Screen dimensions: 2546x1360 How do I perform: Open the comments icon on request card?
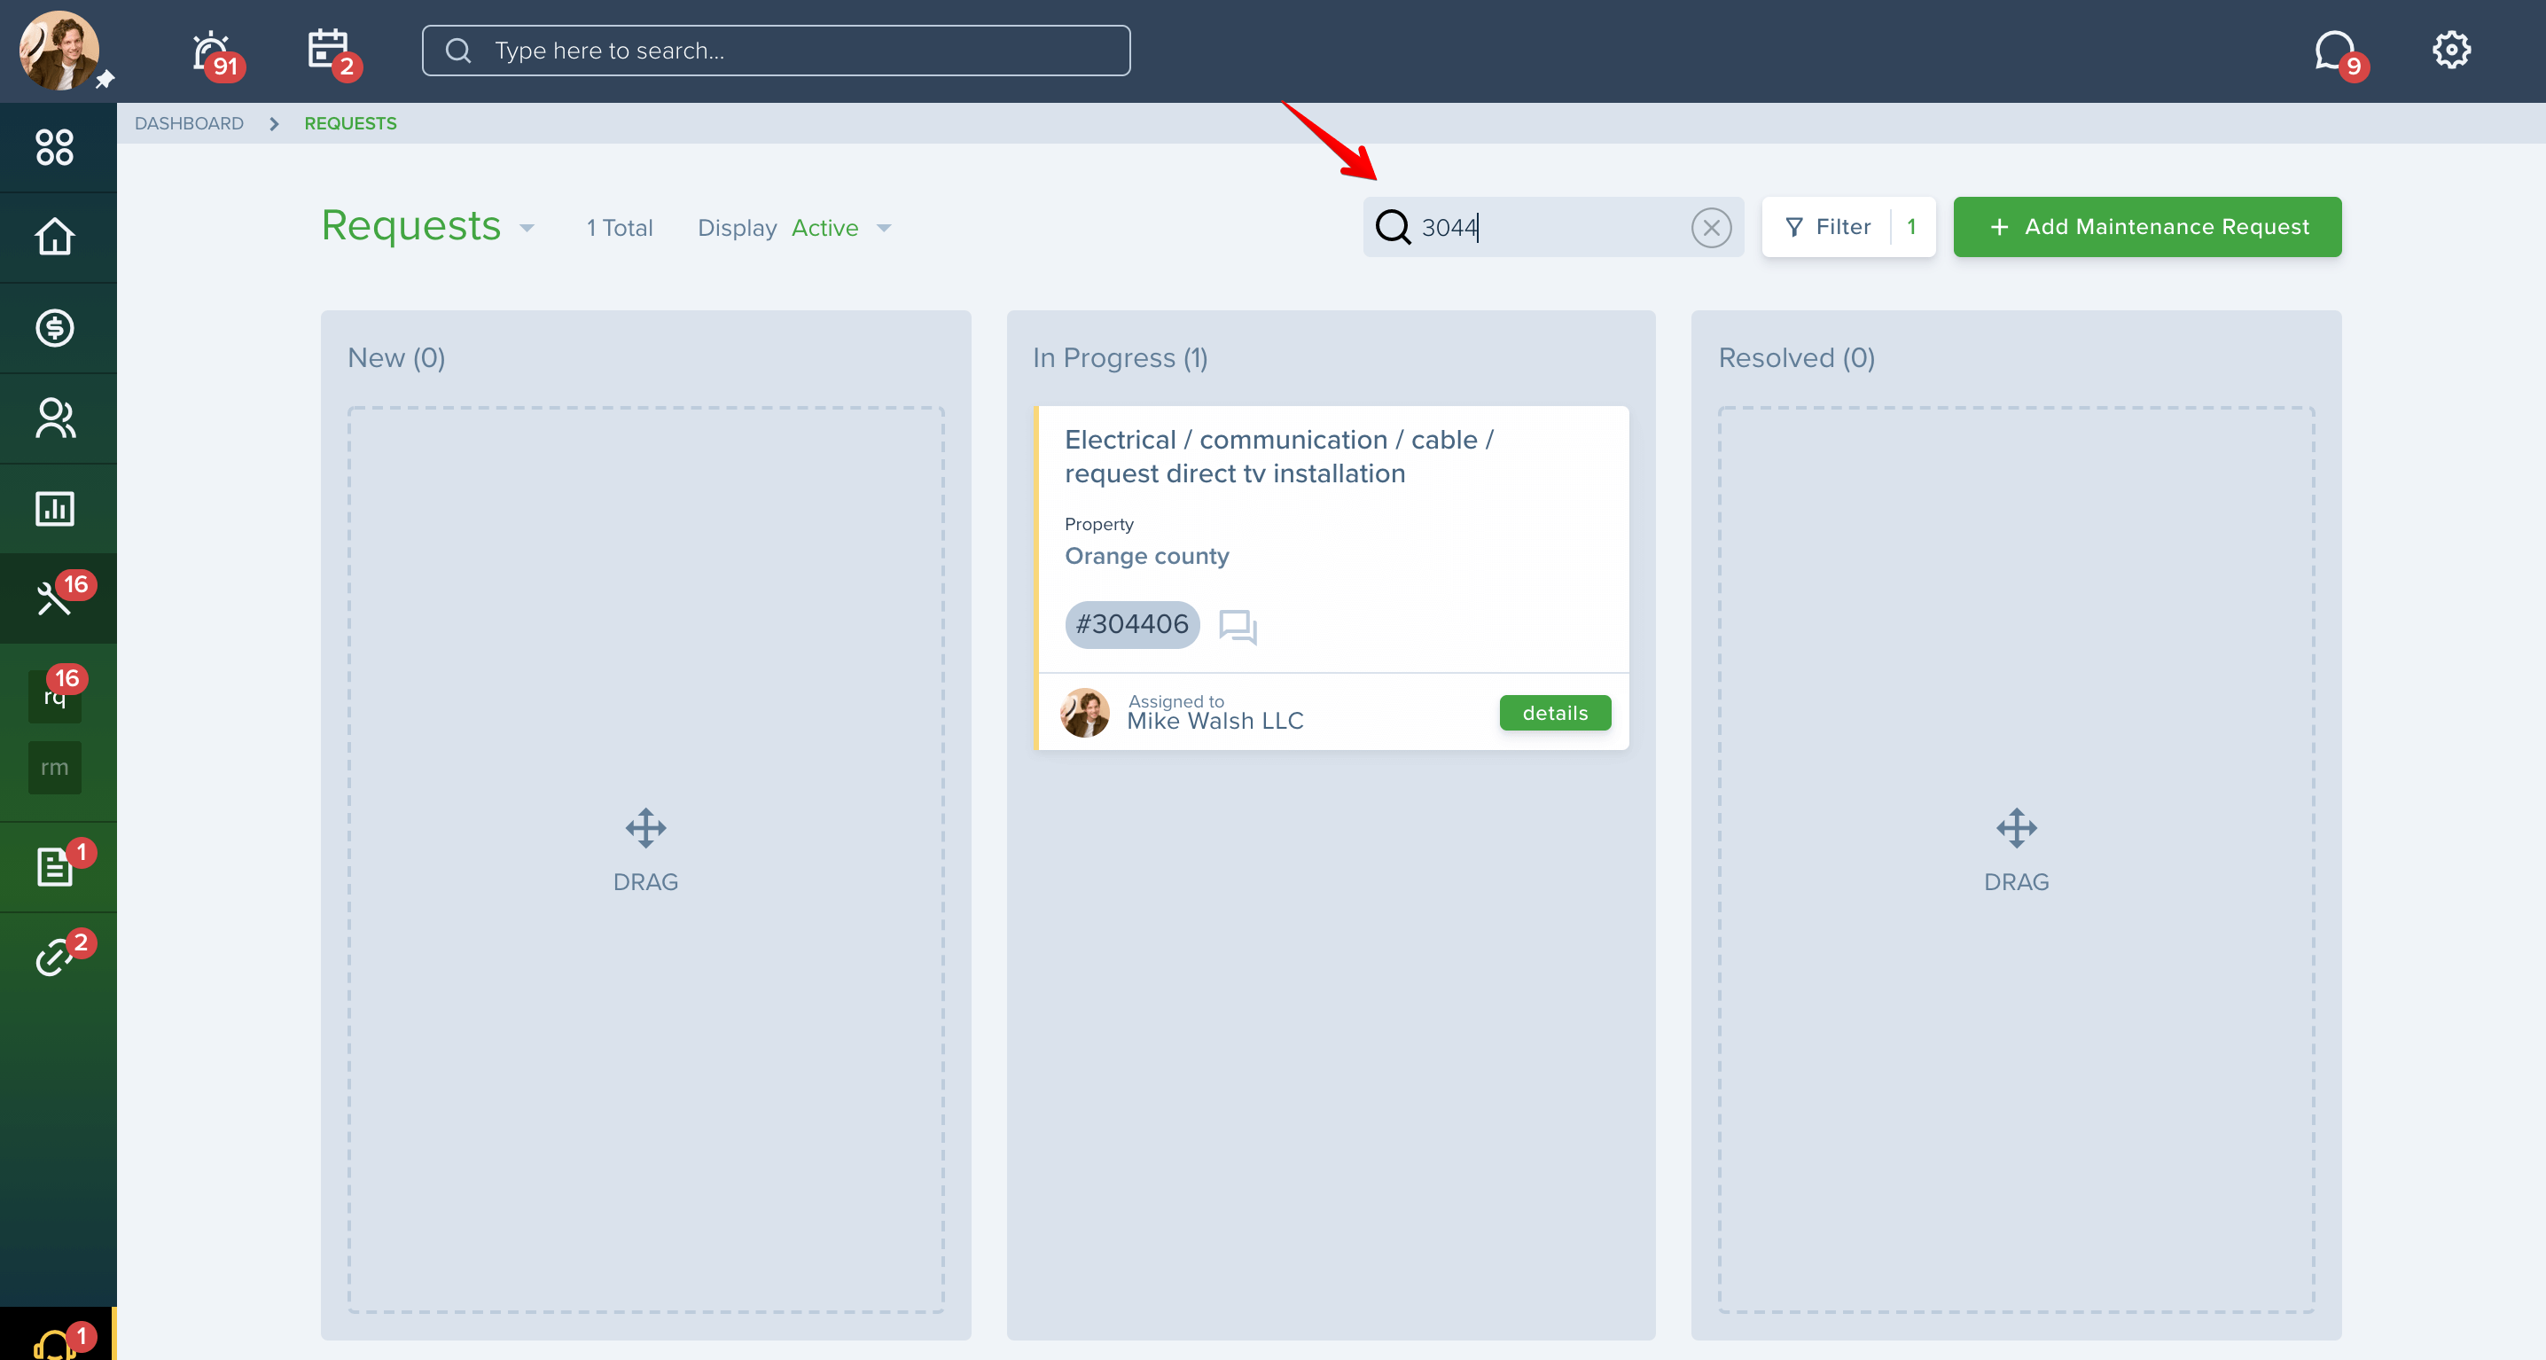[1238, 627]
